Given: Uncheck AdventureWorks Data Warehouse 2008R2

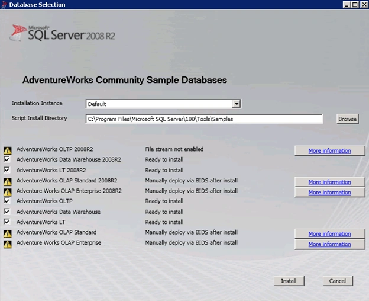Looking at the screenshot, I should coord(7,159).
